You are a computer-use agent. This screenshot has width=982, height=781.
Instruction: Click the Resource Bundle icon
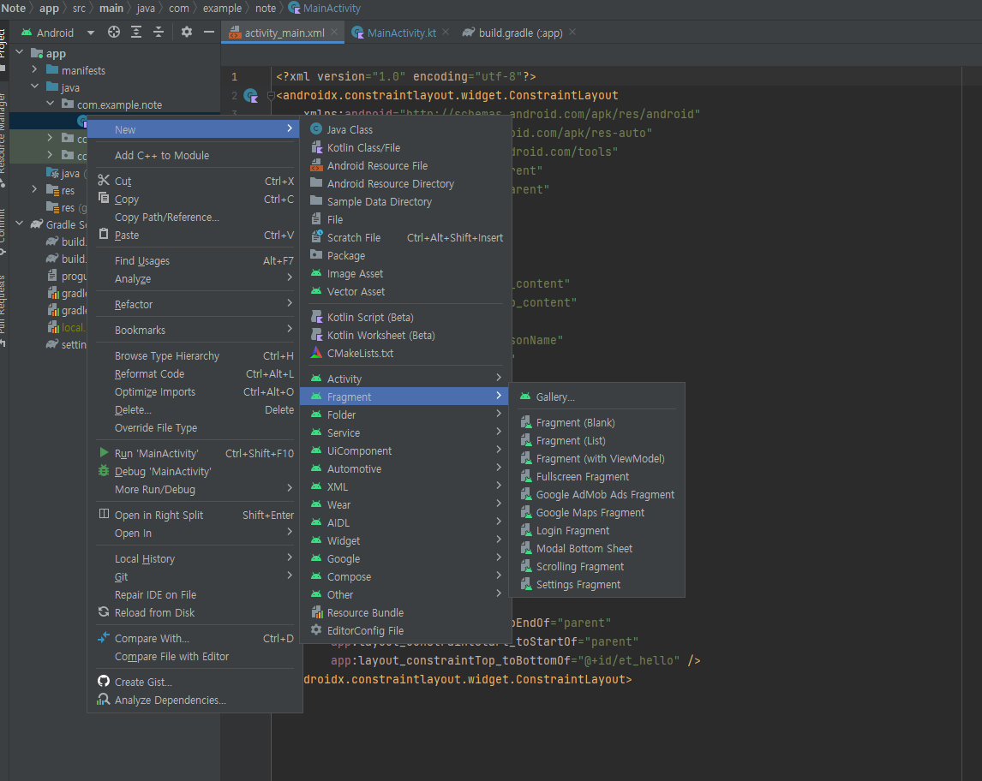tap(316, 612)
